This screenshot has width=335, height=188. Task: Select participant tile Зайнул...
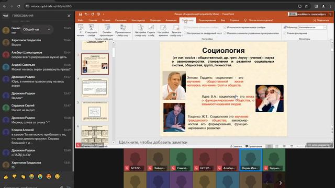pyautogui.click(x=158, y=160)
